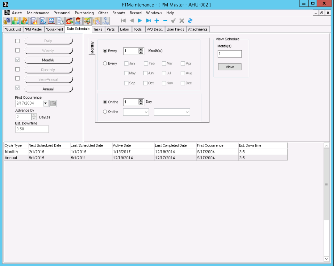Click the person with document toolbar icon
The image size is (334, 266).
(x=79, y=21)
